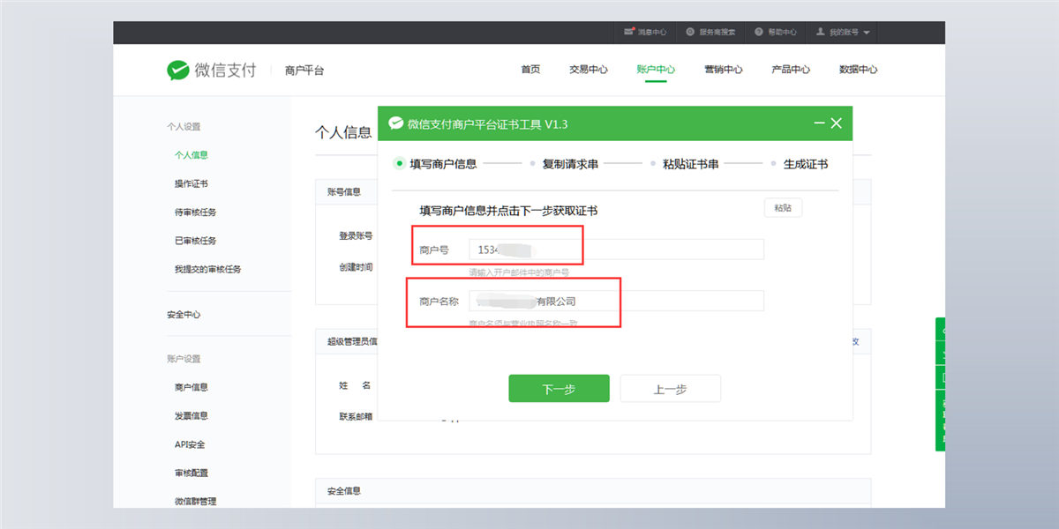Viewport: 1059px width, 529px height.
Task: Click the 商户名称 input field
Action: [x=616, y=302]
